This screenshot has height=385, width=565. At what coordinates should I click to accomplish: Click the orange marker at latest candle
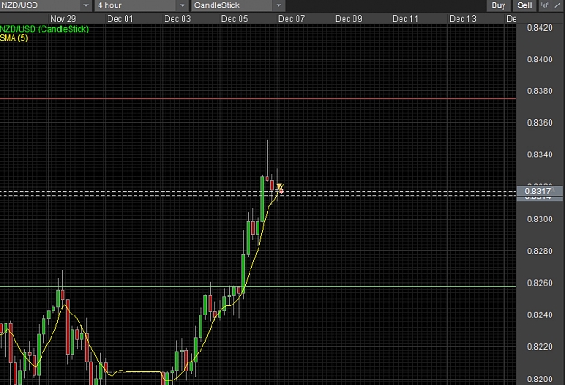pos(279,187)
